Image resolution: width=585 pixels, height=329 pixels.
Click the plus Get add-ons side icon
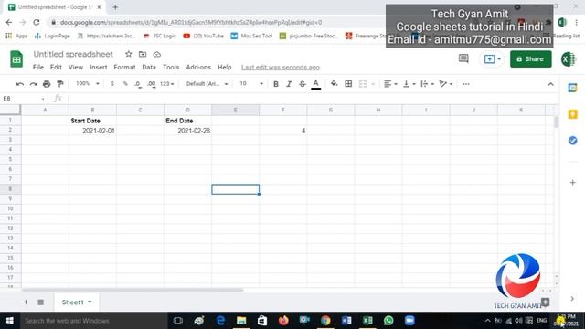(x=573, y=183)
